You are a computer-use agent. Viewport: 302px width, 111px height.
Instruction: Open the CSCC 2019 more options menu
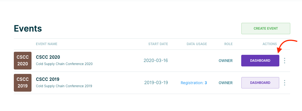[285, 83]
